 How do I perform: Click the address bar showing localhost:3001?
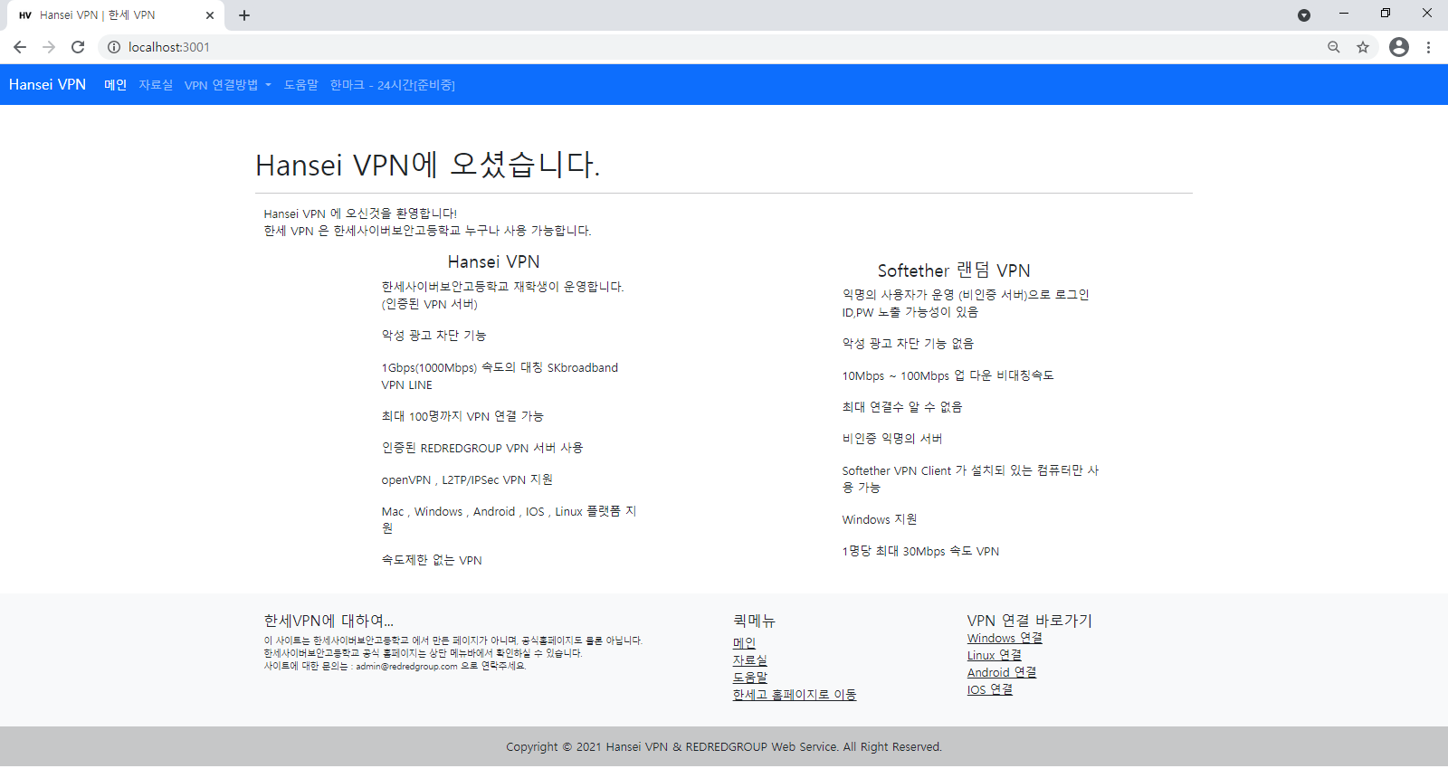(633, 47)
